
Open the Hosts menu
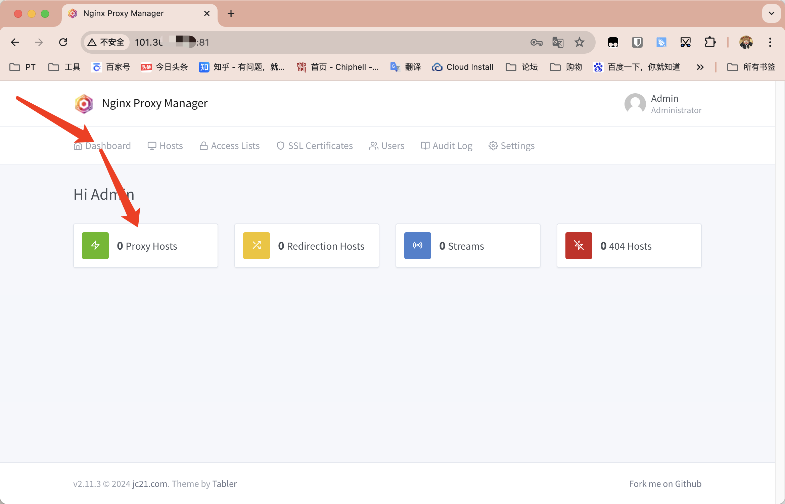(165, 146)
